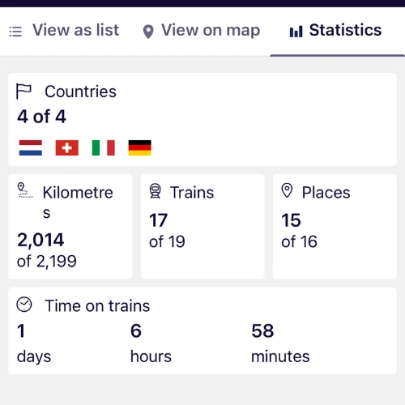405x405 pixels.
Task: Select the Statistics tab
Action: click(x=335, y=30)
